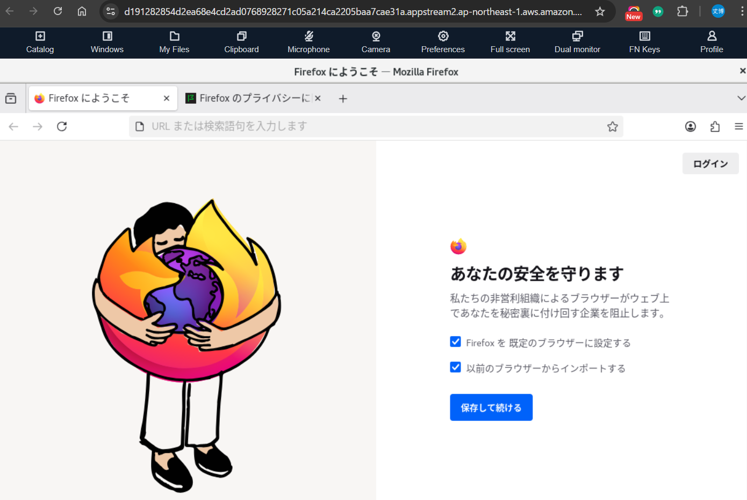
Task: Enable Dual monitor mode
Action: click(x=577, y=42)
